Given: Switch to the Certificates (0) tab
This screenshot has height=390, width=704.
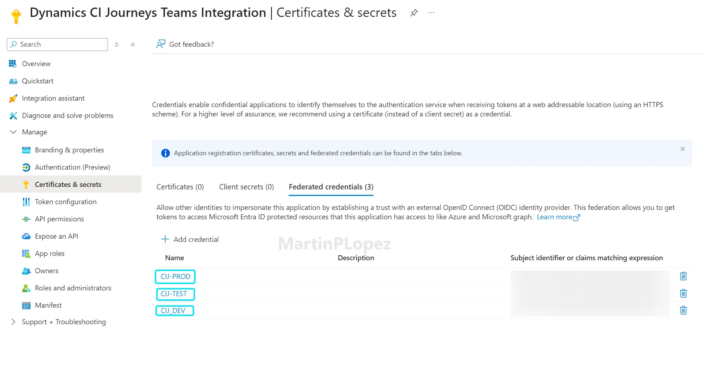Looking at the screenshot, I should (x=180, y=187).
